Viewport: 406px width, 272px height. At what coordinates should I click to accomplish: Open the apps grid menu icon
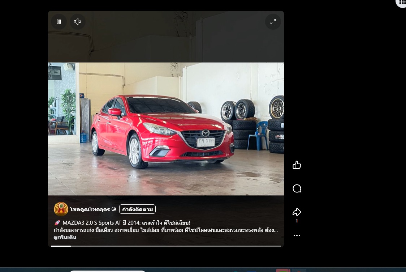[402, 2]
